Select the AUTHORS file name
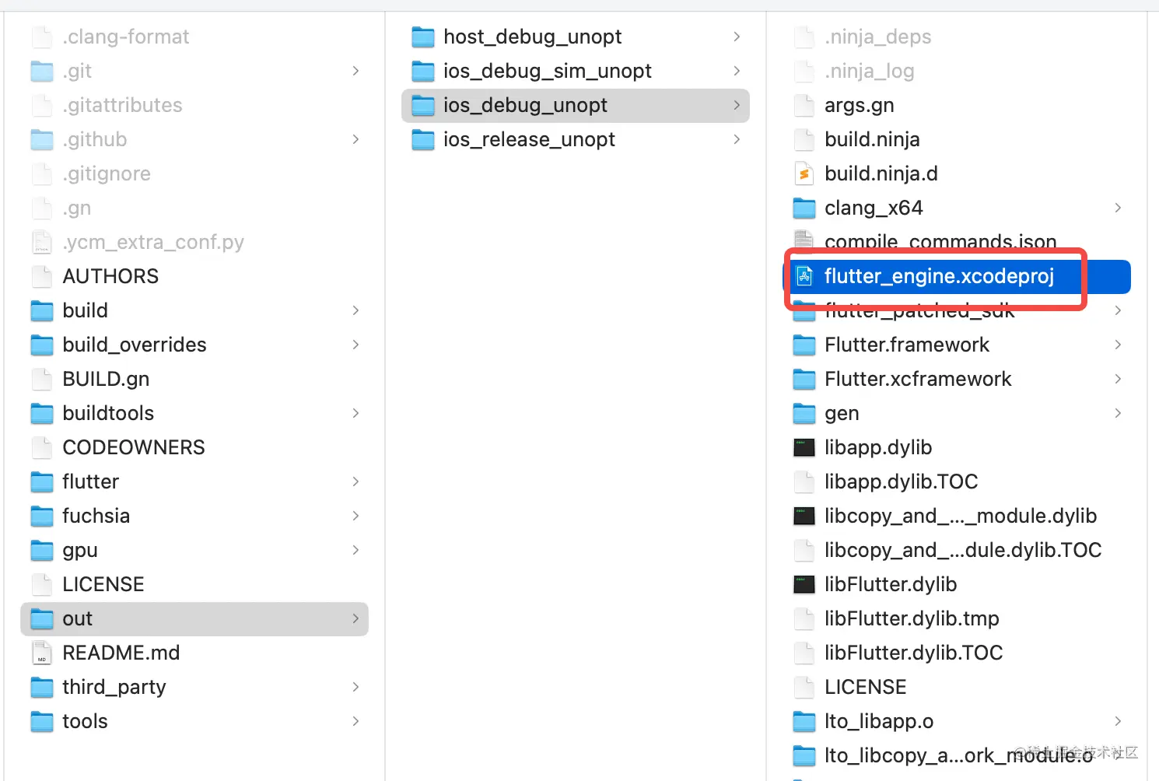Screen dimensions: 1159x781 (x=110, y=276)
